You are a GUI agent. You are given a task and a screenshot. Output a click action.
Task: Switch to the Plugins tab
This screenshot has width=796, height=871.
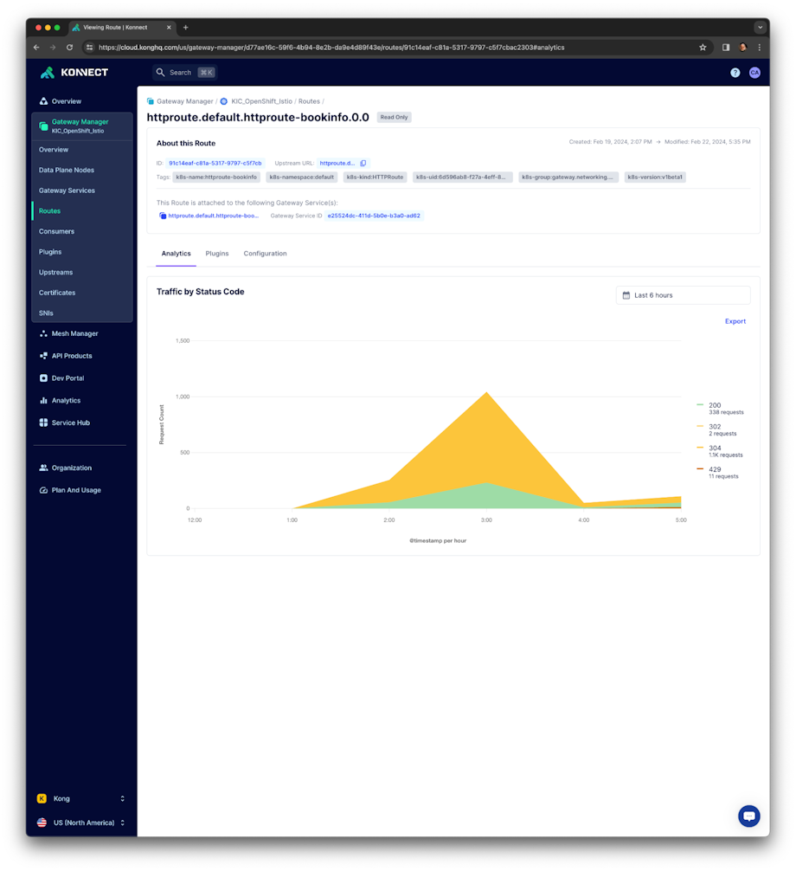pos(217,254)
